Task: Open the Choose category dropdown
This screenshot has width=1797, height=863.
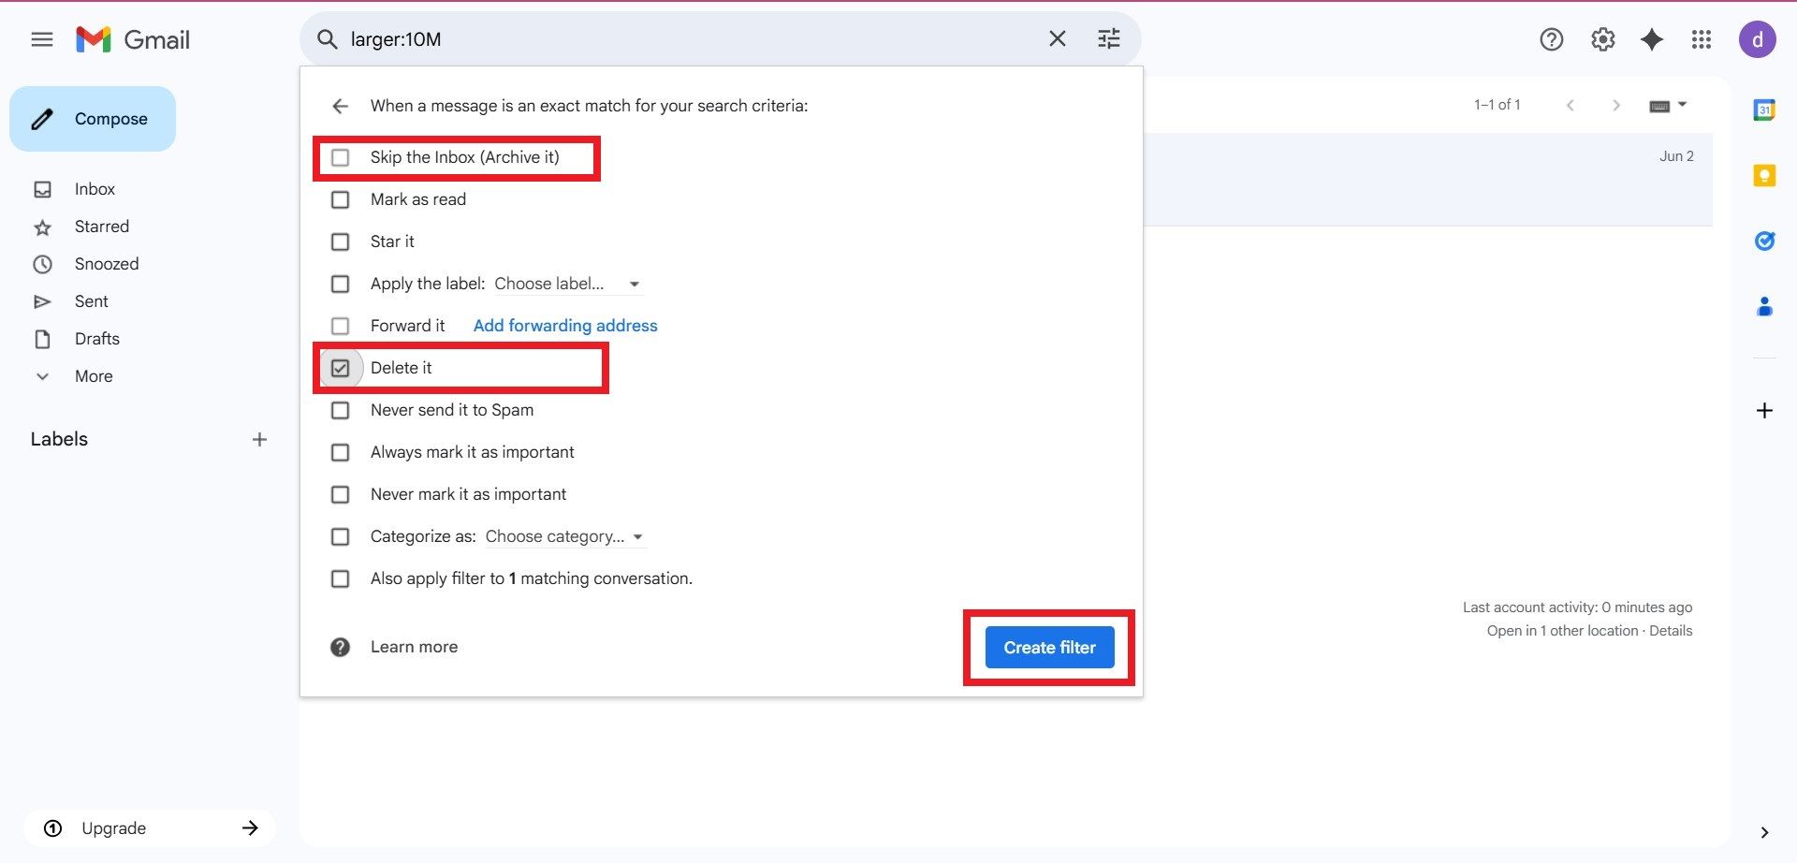Action: coord(563,537)
